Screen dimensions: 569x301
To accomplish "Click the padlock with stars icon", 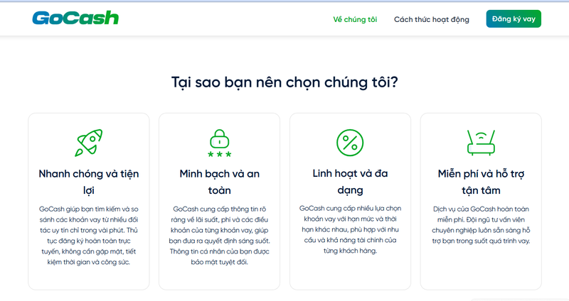I will (220, 143).
